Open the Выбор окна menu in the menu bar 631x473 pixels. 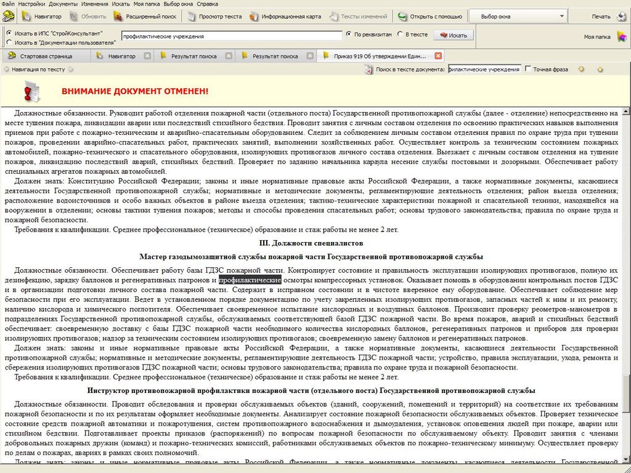pos(179,4)
